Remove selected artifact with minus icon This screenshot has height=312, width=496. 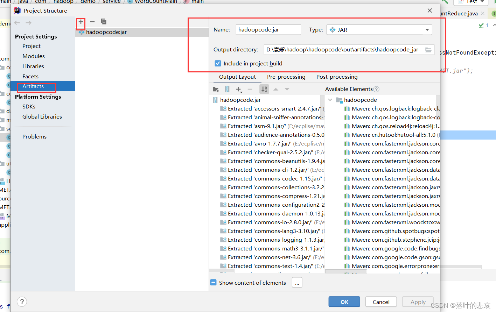coord(92,22)
